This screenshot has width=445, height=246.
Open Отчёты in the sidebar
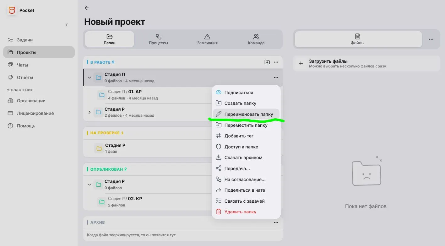[39, 78]
